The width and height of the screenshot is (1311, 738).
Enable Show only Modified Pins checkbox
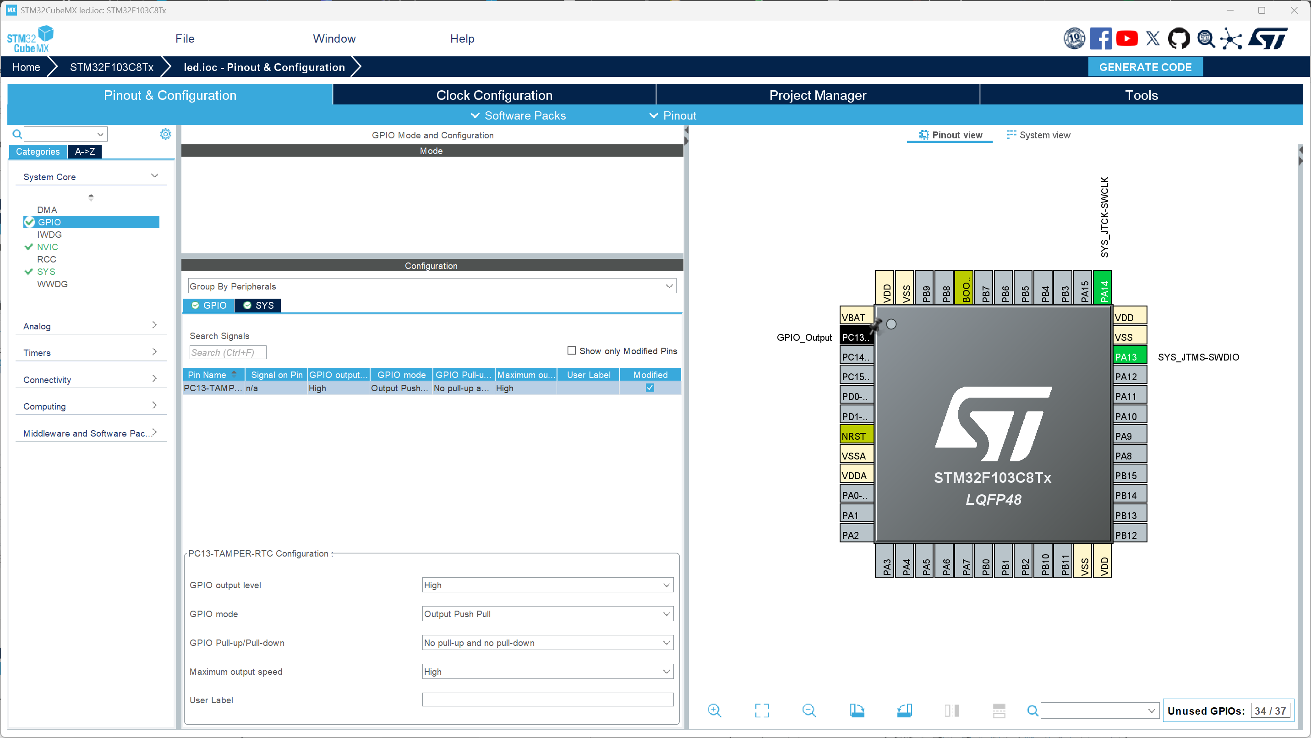572,351
